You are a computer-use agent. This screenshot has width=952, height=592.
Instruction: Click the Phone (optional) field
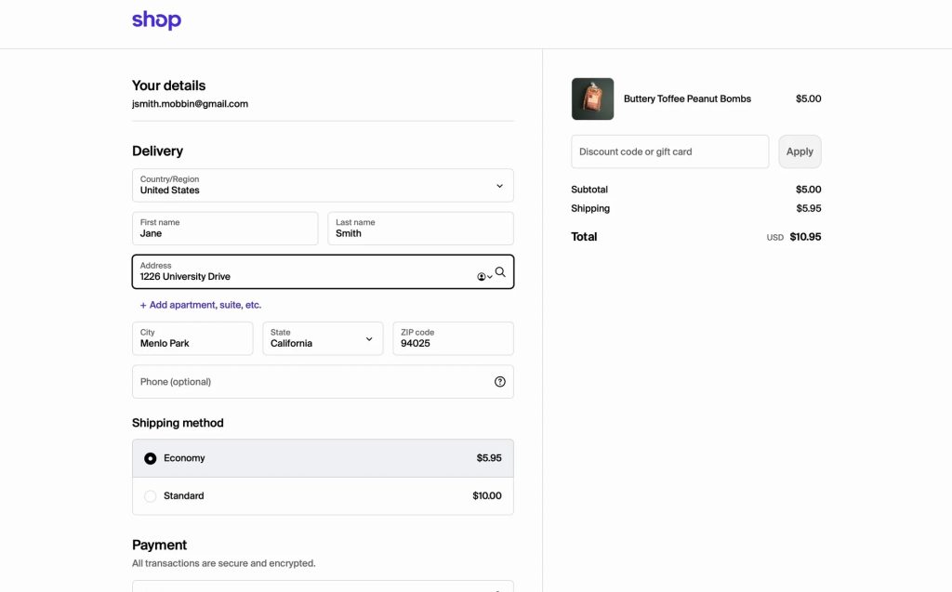pos(323,381)
